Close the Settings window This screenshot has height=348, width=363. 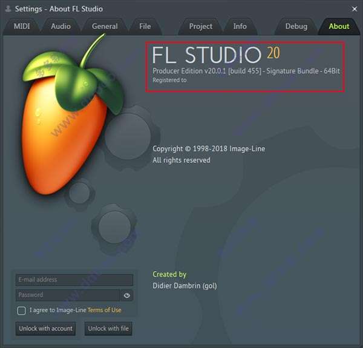click(355, 9)
